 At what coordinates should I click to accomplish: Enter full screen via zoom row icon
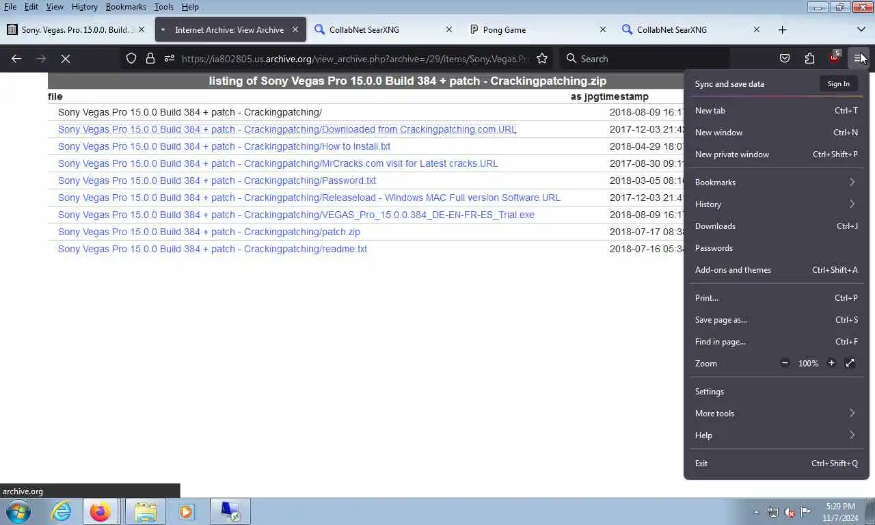[x=850, y=363]
